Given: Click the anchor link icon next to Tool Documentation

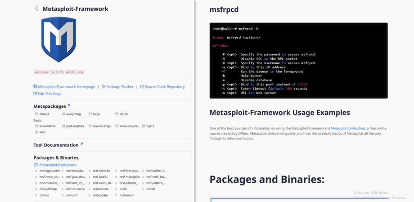Looking at the screenshot, I should click(82, 144).
